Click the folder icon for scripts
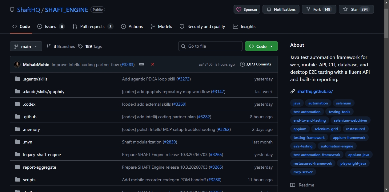 pyautogui.click(x=18, y=180)
